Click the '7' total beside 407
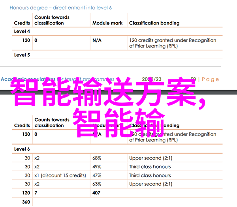This screenshot has height=207, width=237. pyautogui.click(x=36, y=193)
